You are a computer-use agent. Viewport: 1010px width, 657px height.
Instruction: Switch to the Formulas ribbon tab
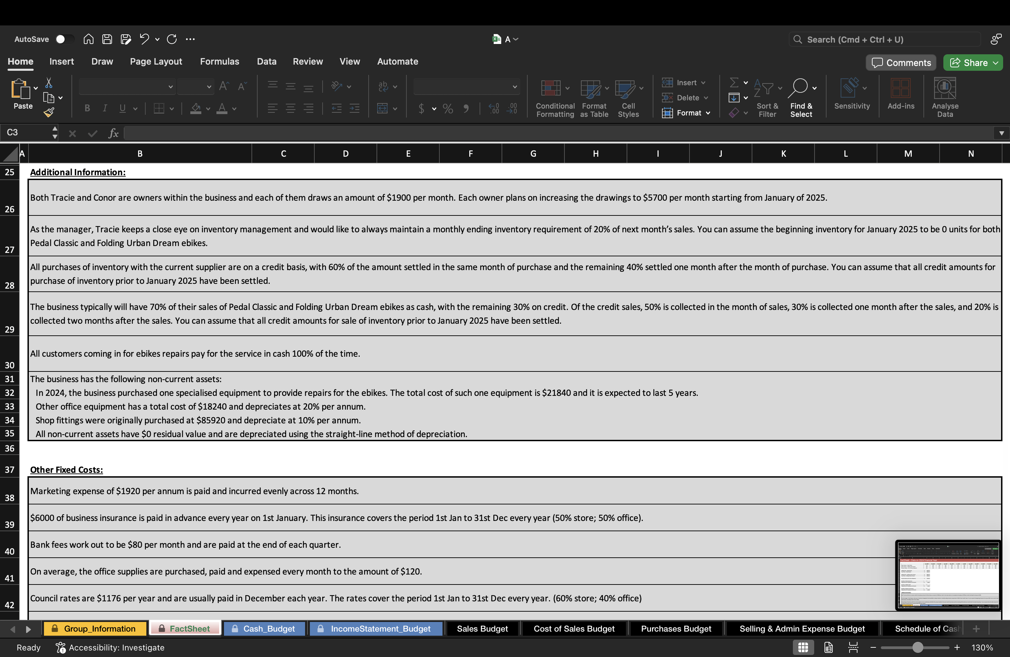coord(220,61)
